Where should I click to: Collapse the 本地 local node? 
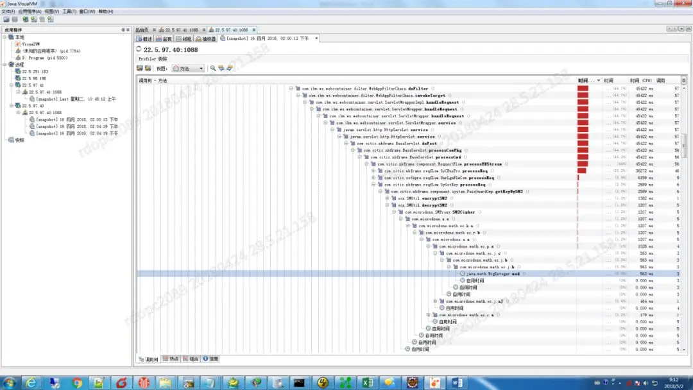point(5,38)
